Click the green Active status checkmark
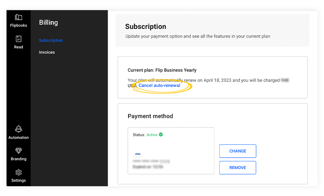Image resolution: width=324 pixels, height=196 pixels. tap(161, 134)
